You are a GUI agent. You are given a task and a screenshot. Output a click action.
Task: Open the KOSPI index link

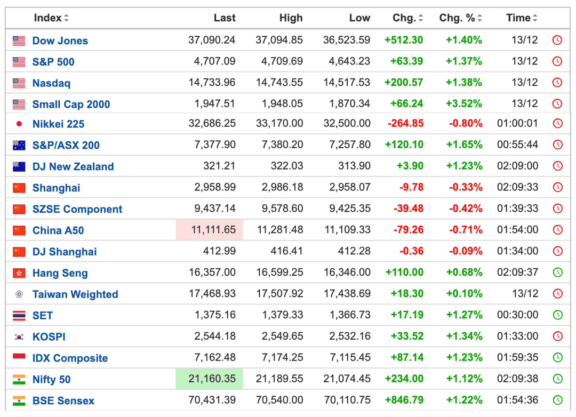click(x=49, y=337)
